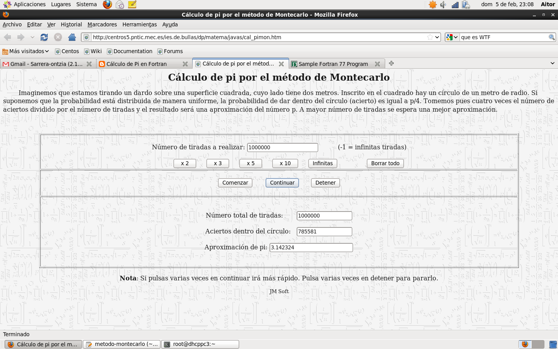Open a new tab with the plus icon
Image resolution: width=558 pixels, height=349 pixels.
pyautogui.click(x=391, y=63)
